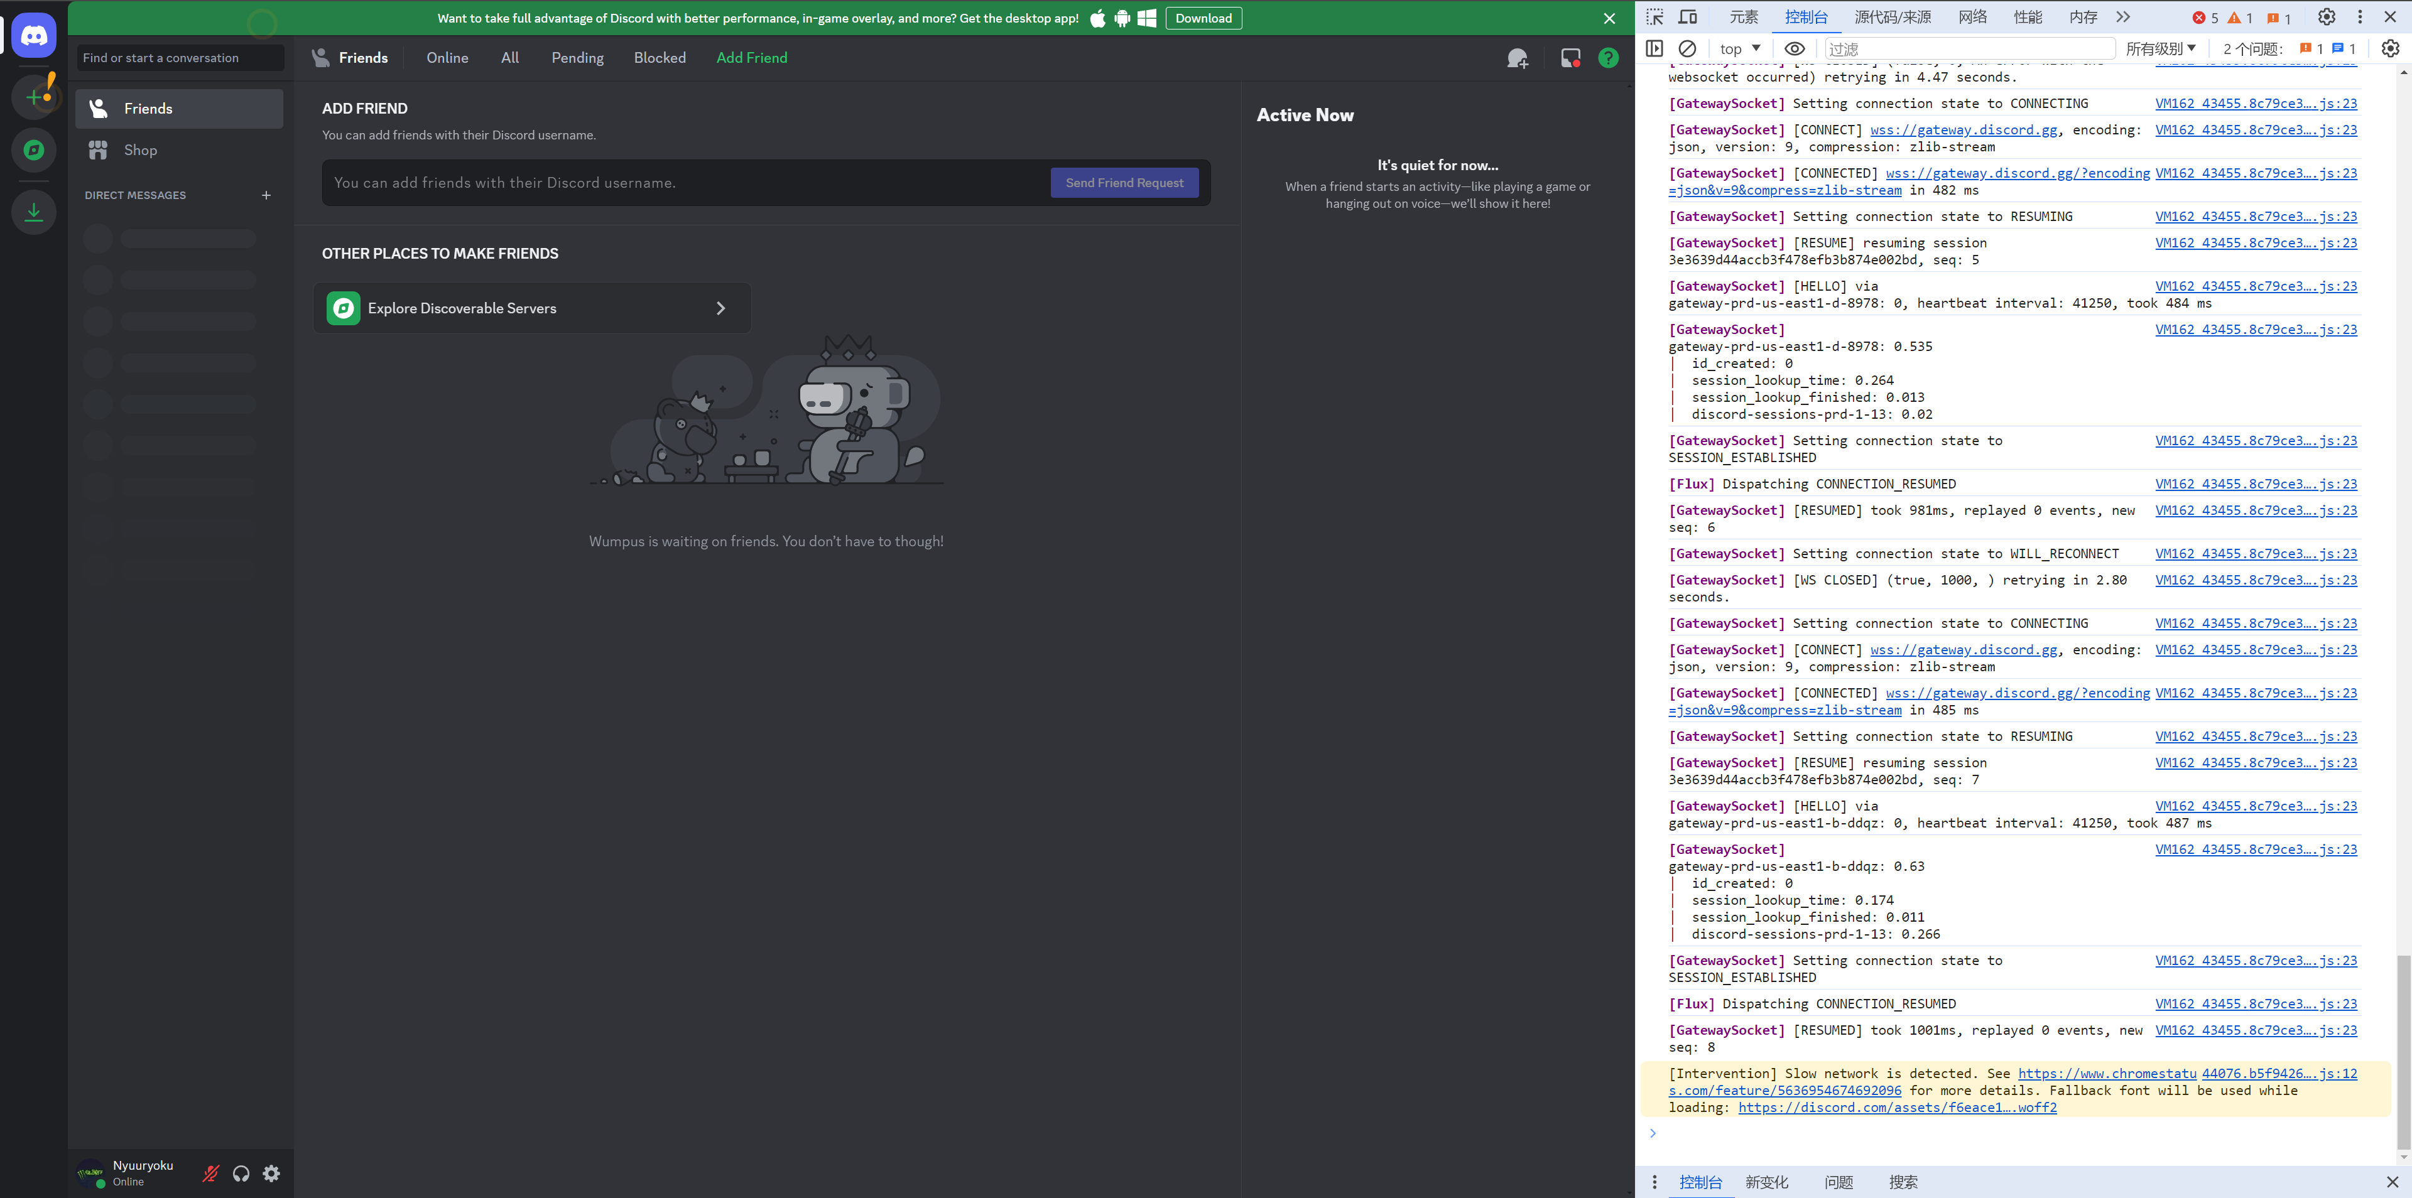2412x1198 pixels.
Task: Click Download button in green banner
Action: point(1204,19)
